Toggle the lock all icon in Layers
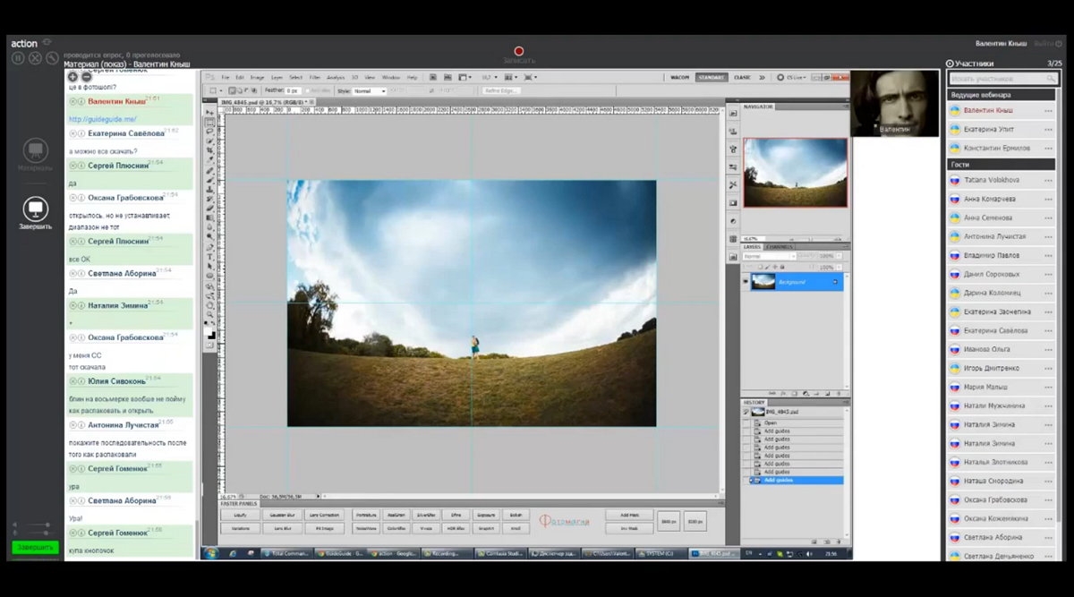Image resolution: width=1074 pixels, height=597 pixels. tap(782, 267)
